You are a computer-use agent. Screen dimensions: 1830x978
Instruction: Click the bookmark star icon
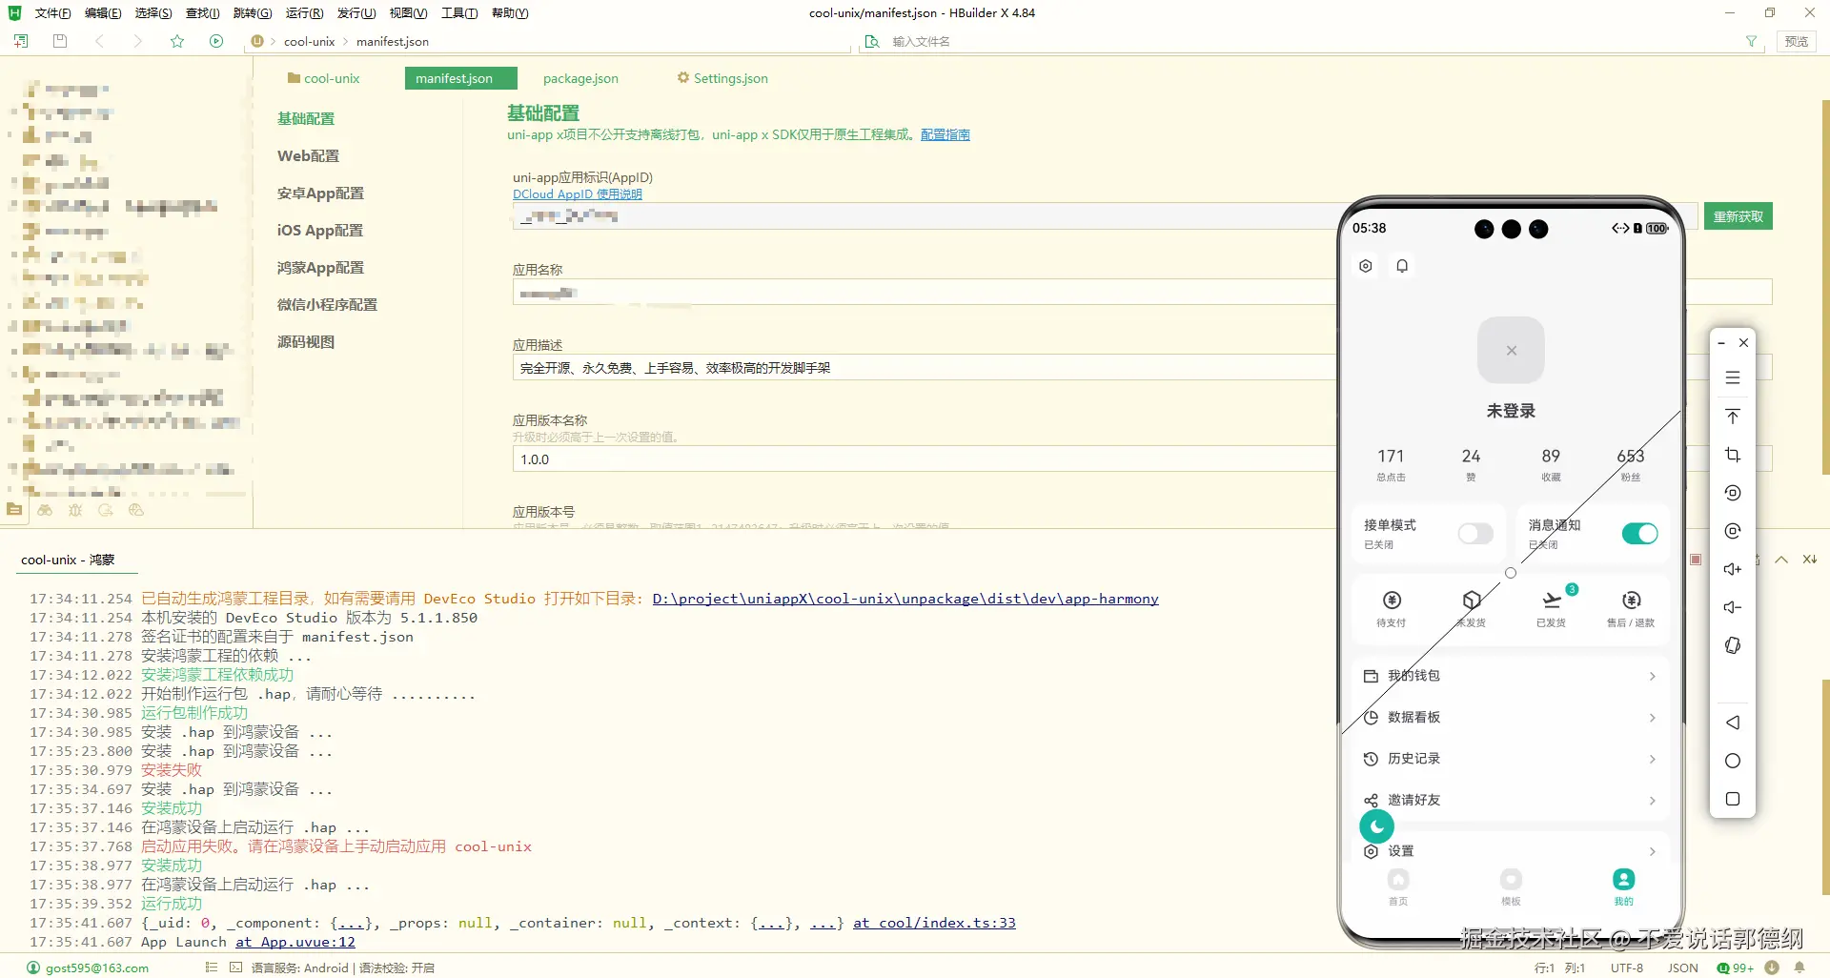point(177,41)
